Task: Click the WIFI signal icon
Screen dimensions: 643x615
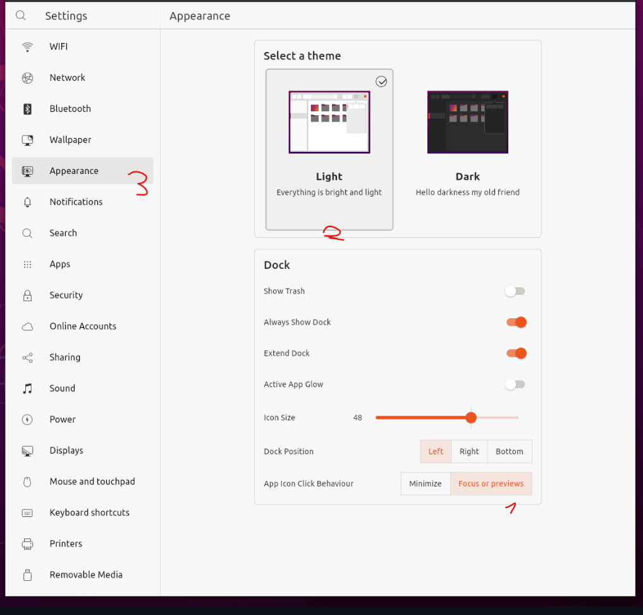Action: coord(27,47)
